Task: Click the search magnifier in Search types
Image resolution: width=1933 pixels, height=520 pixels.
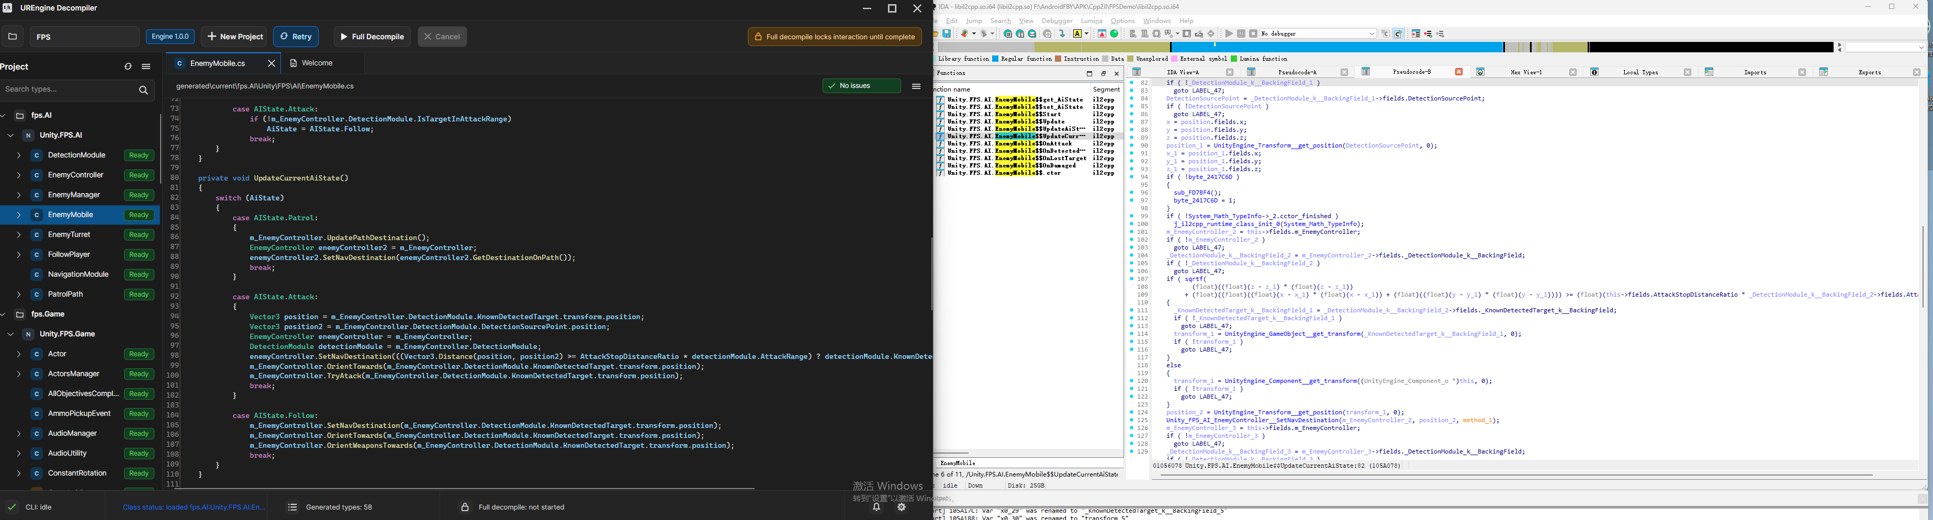Action: 143,90
